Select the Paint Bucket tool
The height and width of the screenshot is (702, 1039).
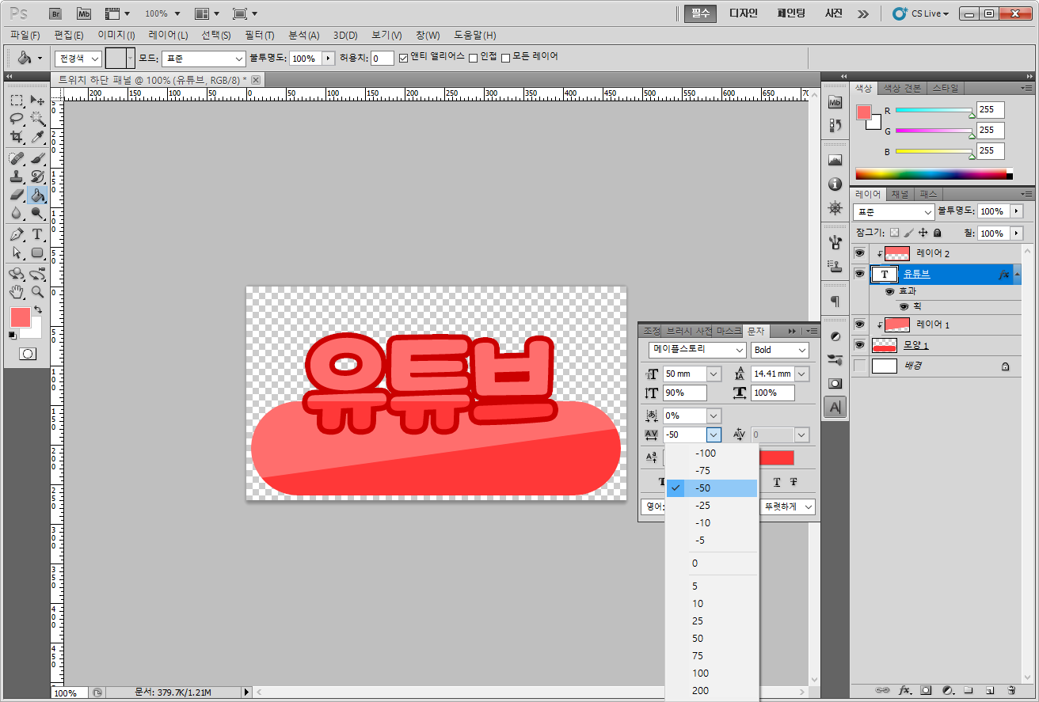point(37,195)
